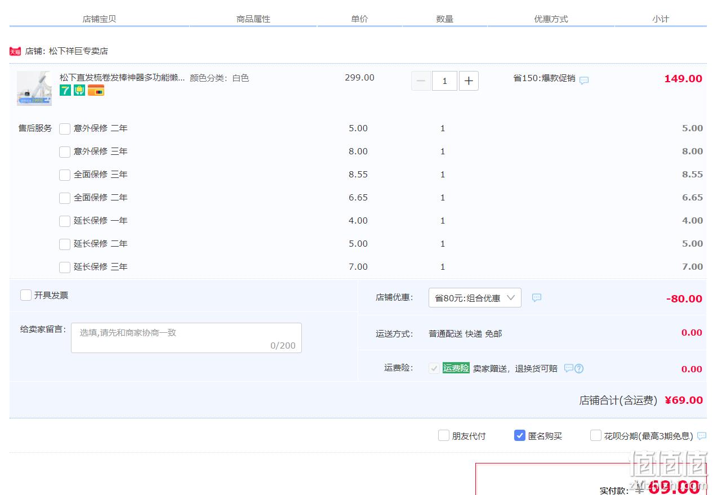
Task: Open the 松下直发梳卷发棒 product title link
Action: coord(122,78)
